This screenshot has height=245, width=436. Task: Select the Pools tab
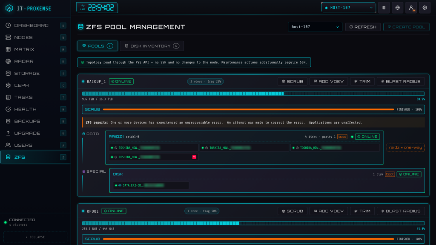98,46
